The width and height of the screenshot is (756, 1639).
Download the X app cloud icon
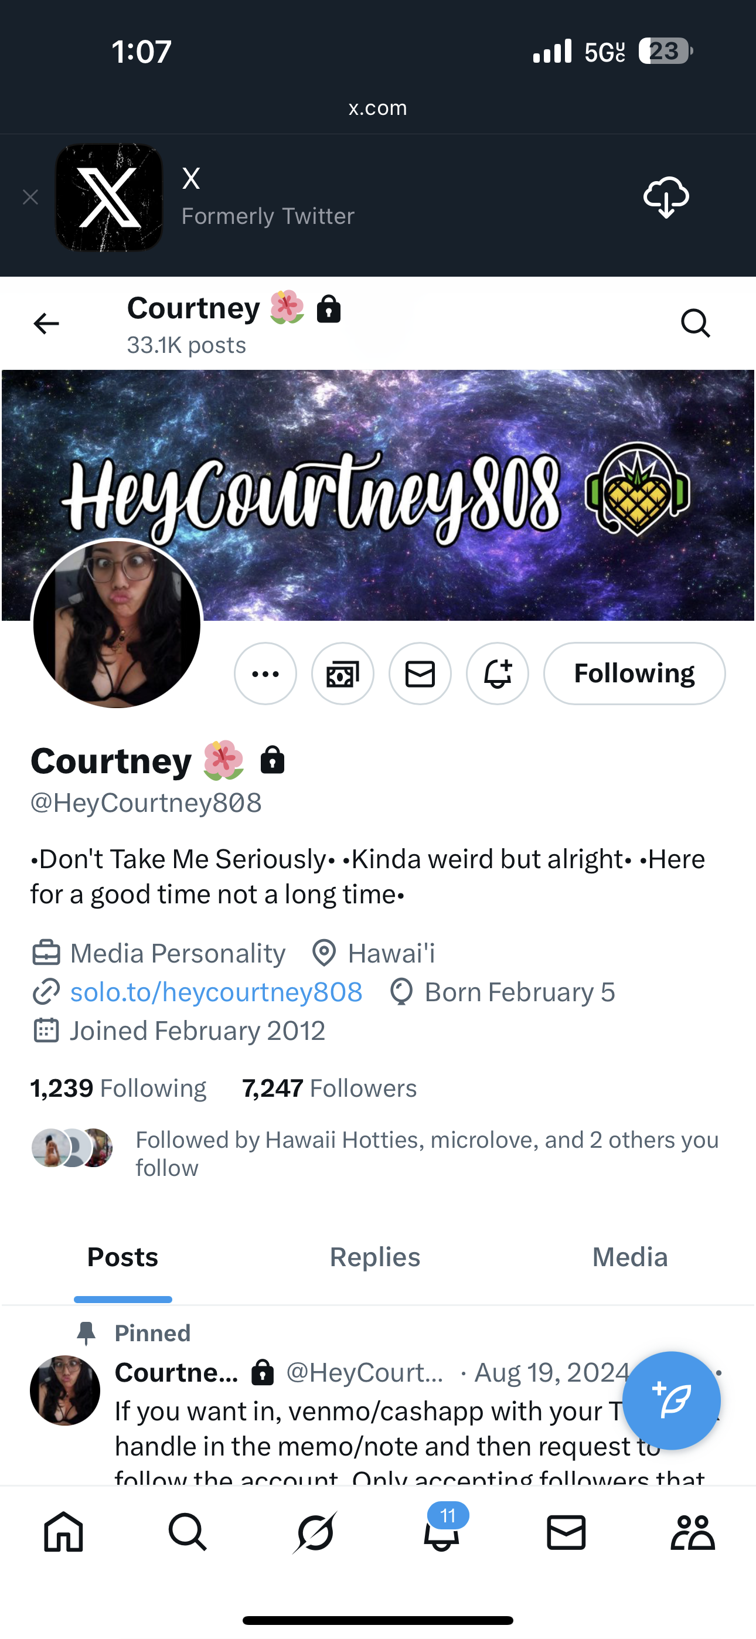tap(666, 197)
